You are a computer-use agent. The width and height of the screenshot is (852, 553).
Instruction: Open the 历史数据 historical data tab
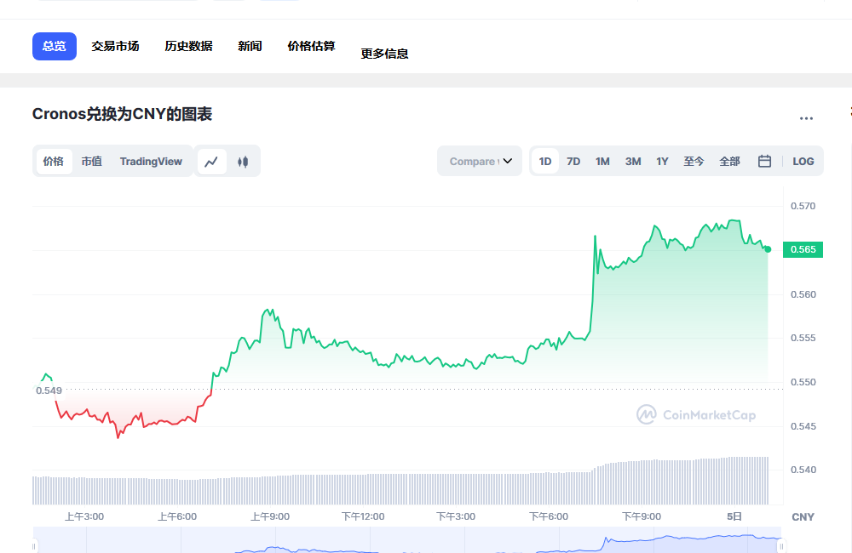[x=188, y=46]
